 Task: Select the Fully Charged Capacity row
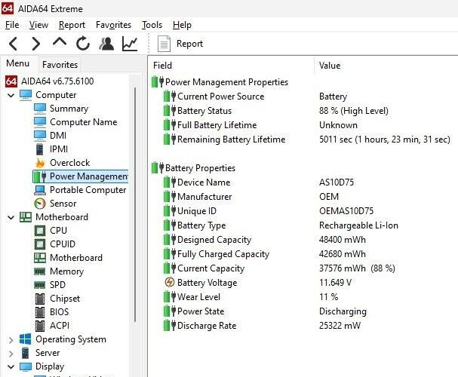[x=304, y=254]
